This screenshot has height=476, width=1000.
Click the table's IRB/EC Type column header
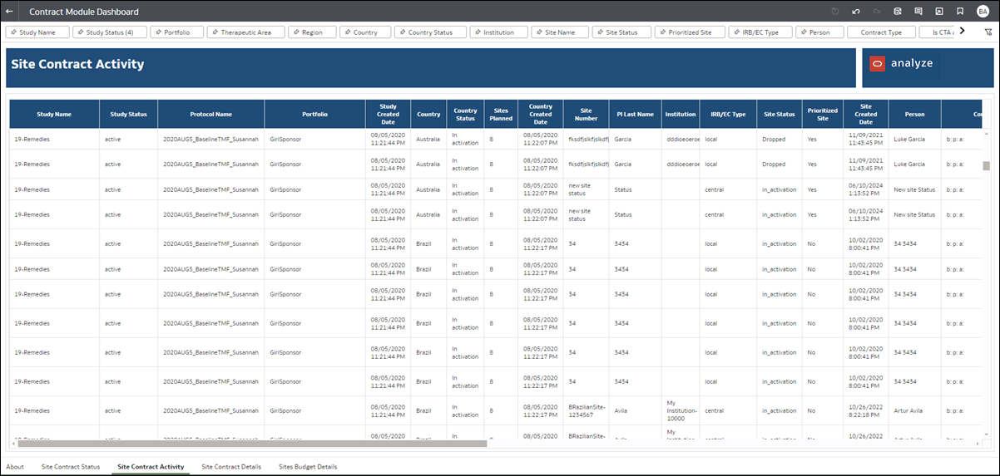(x=728, y=114)
